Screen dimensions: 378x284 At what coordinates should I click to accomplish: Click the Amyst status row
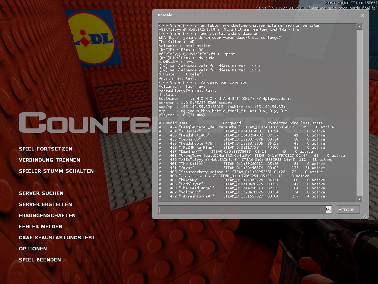tap(242, 168)
